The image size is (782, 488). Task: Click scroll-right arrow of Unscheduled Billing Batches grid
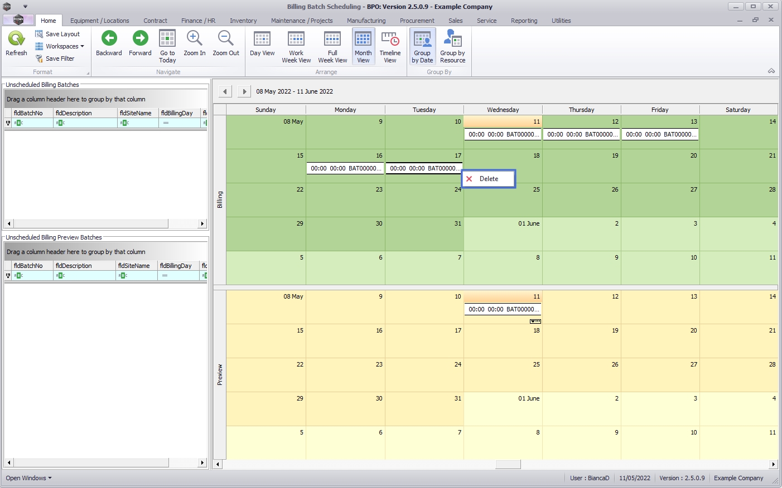point(202,223)
